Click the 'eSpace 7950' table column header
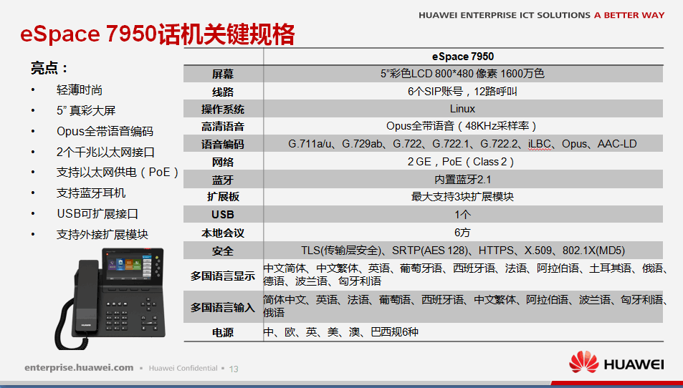This screenshot has width=683, height=388. [462, 57]
